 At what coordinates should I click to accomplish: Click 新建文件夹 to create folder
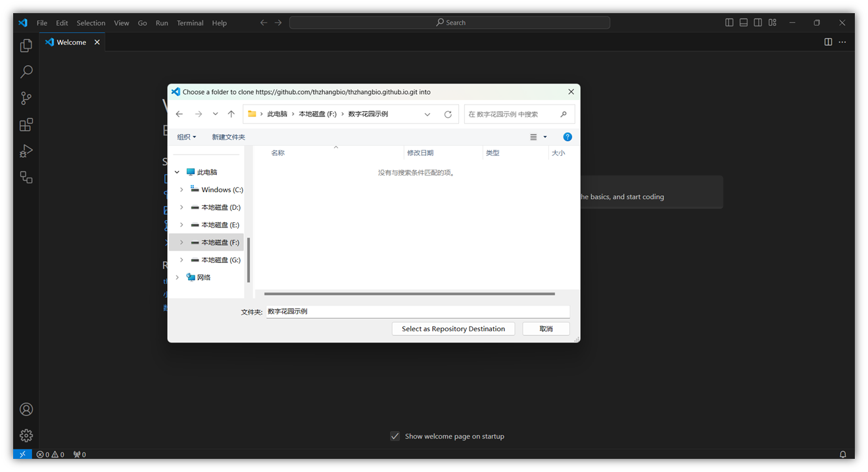(228, 137)
